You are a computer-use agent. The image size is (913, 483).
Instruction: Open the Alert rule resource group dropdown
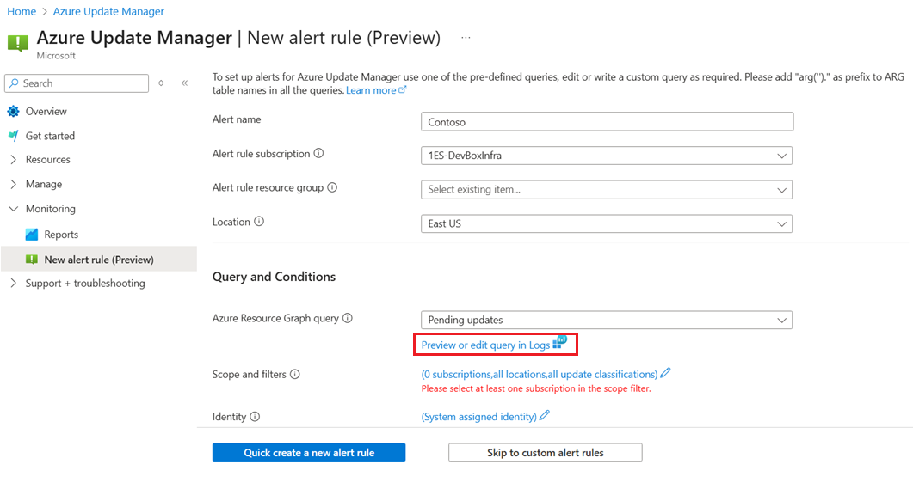tap(606, 189)
